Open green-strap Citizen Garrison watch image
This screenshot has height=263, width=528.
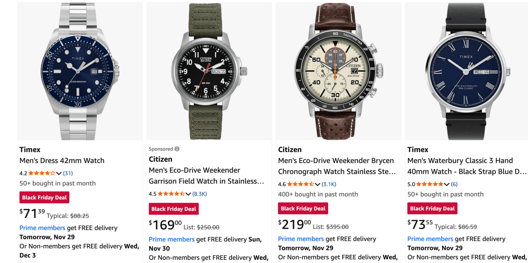pyautogui.click(x=209, y=71)
